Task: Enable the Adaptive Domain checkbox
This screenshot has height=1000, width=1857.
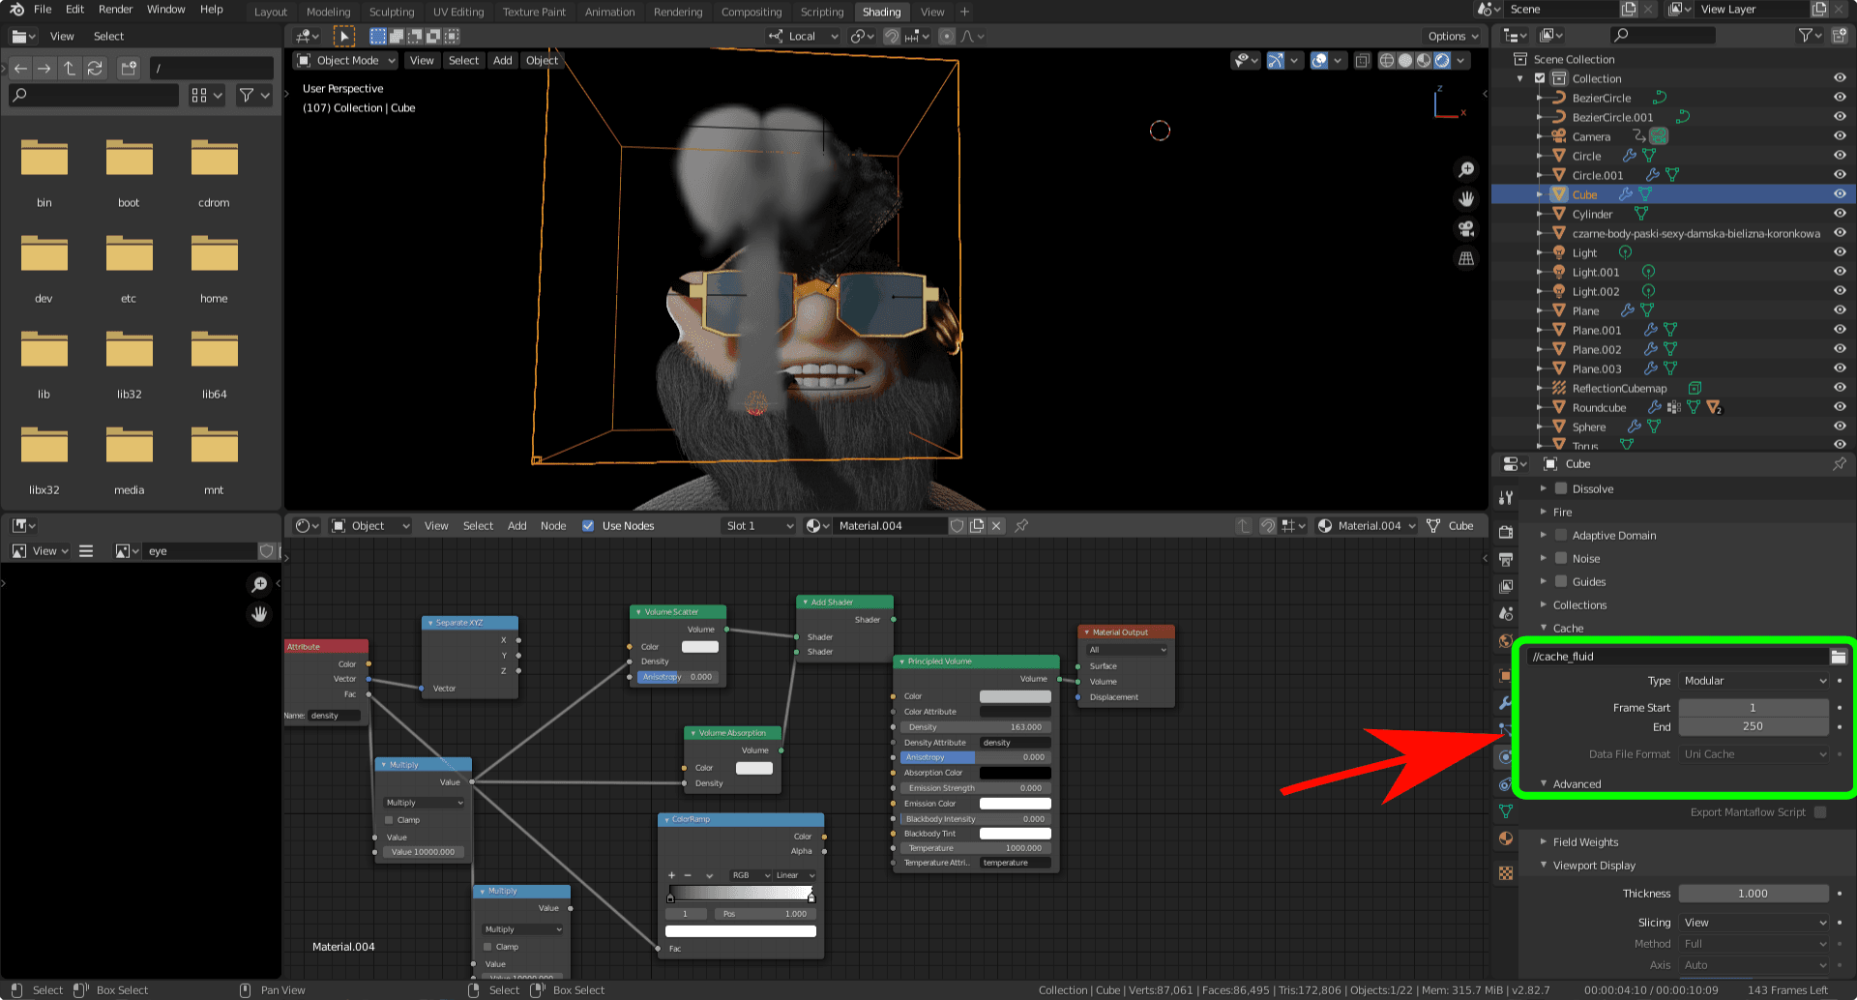Action: tap(1560, 535)
